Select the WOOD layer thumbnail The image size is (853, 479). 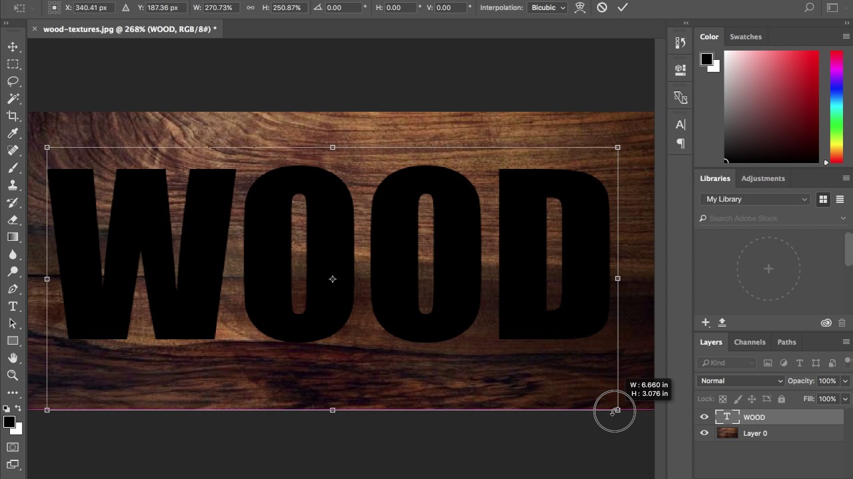coord(727,417)
